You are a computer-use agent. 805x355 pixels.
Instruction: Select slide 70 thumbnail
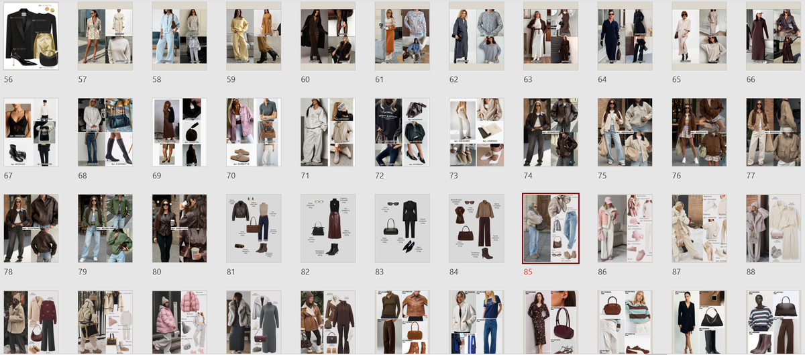254,132
